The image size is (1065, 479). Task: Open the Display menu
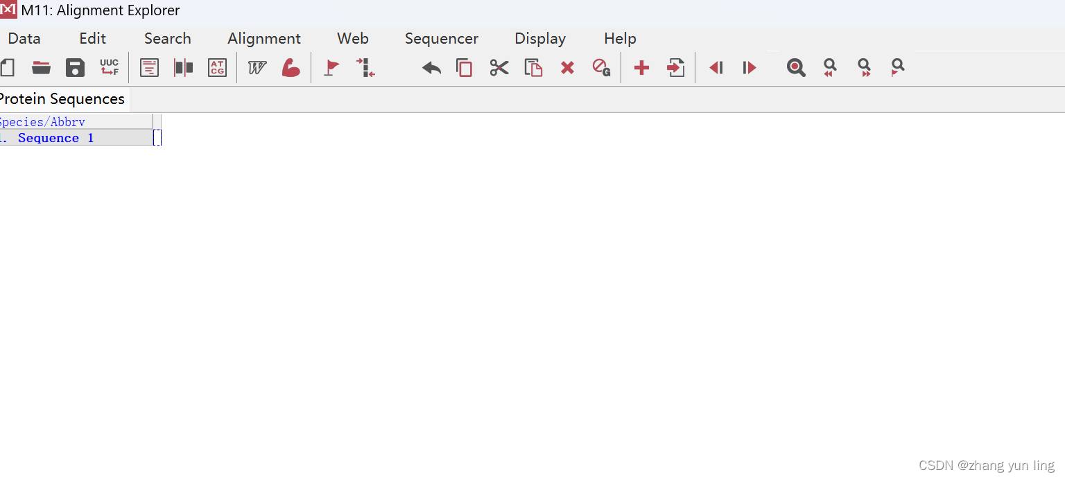[x=540, y=39]
